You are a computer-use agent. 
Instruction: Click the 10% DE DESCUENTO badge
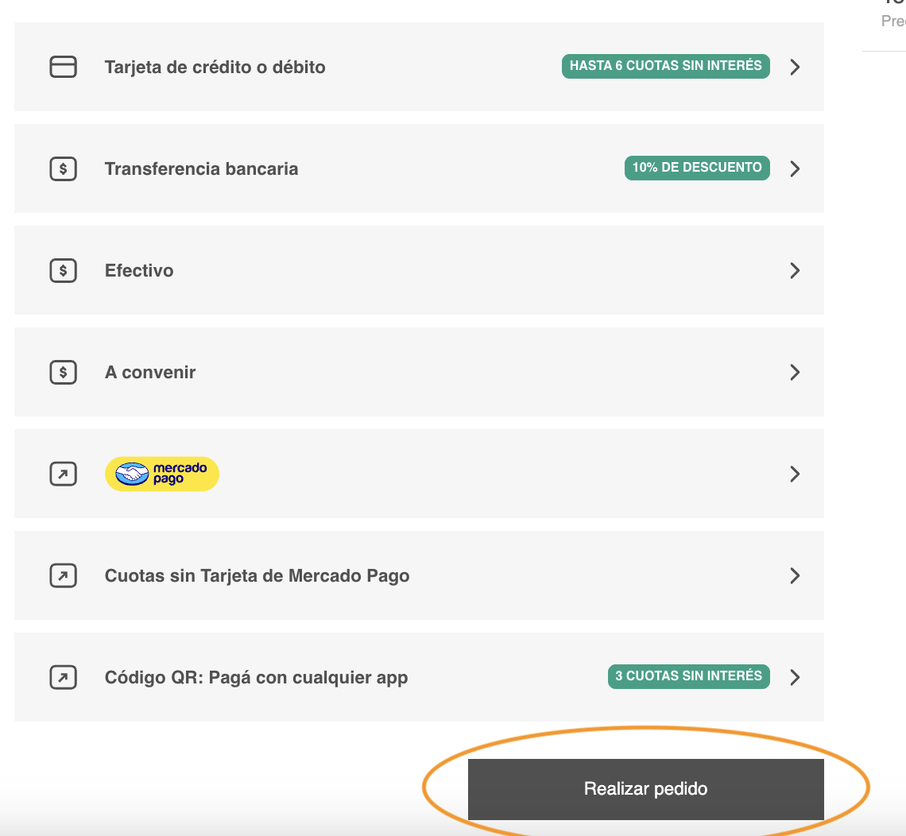[x=697, y=168]
